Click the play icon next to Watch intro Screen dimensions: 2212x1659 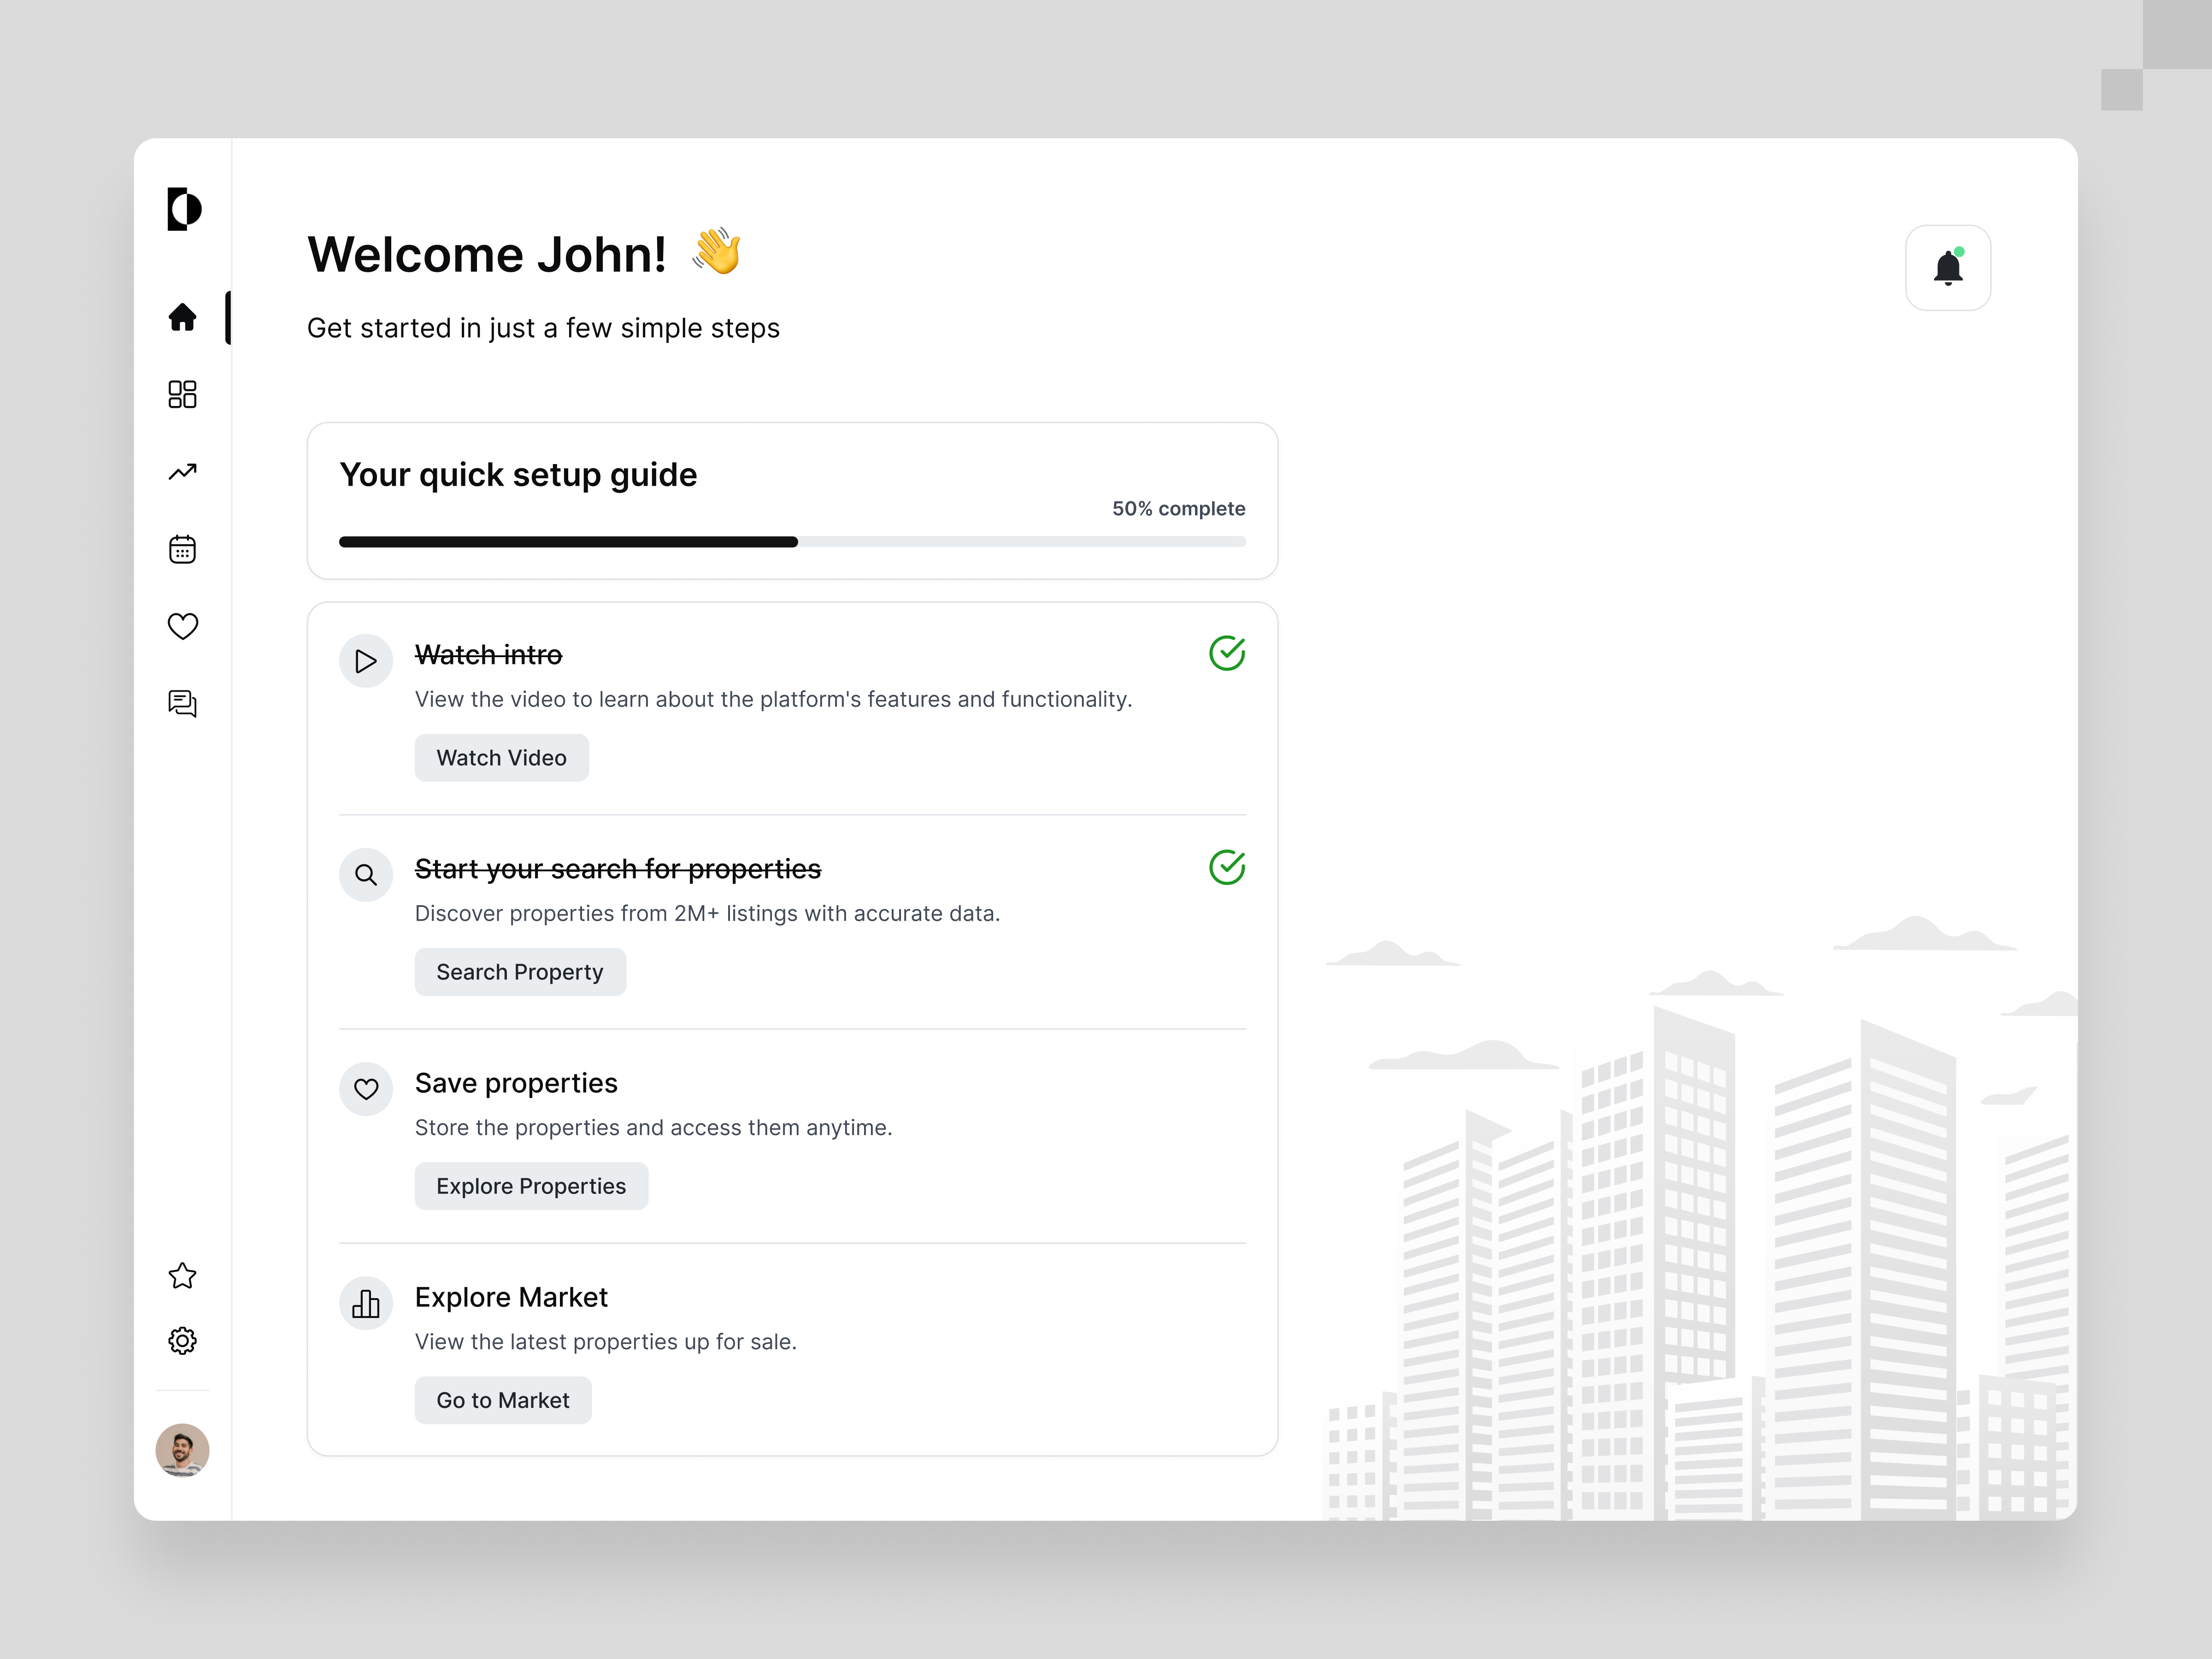[x=365, y=660]
